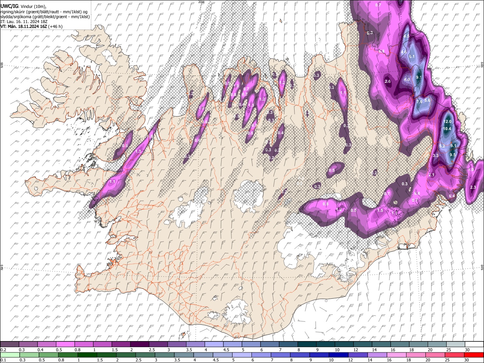This screenshot has width=484, height=363.
Task: Click dark green rain swatch starting at 1
Action: [x=87, y=355]
